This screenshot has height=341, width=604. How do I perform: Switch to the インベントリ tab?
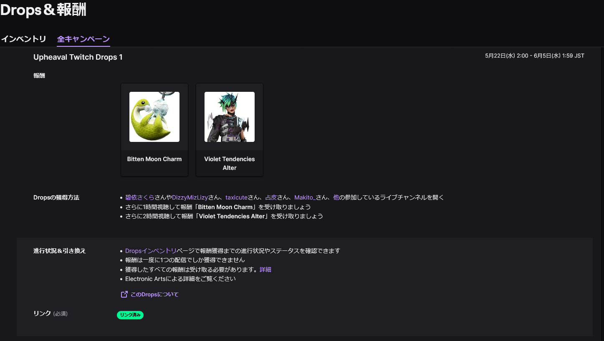23,39
